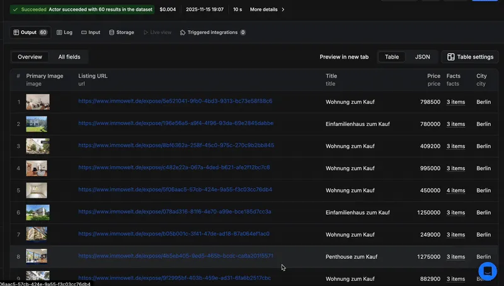Open the Penthouse zum Kauf listing URL

tap(175, 256)
